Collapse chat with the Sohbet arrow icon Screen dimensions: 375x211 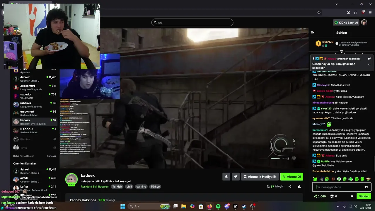pyautogui.click(x=312, y=33)
